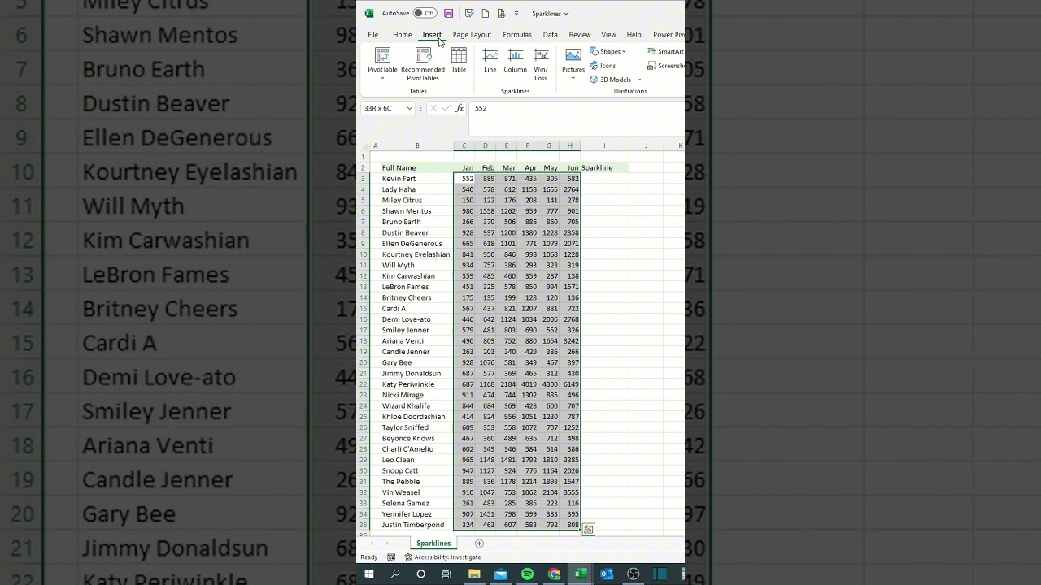Select column I header
The width and height of the screenshot is (1041, 585).
tap(604, 146)
